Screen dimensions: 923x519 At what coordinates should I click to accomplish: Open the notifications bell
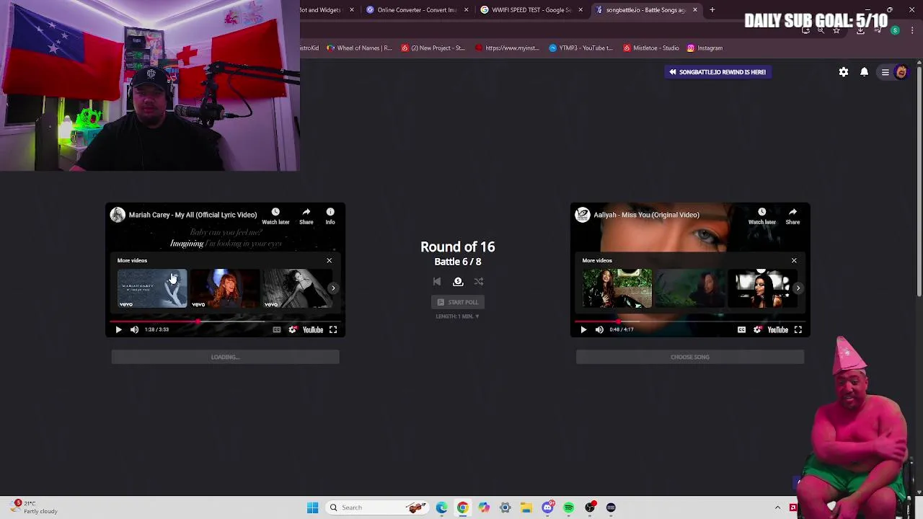864,72
